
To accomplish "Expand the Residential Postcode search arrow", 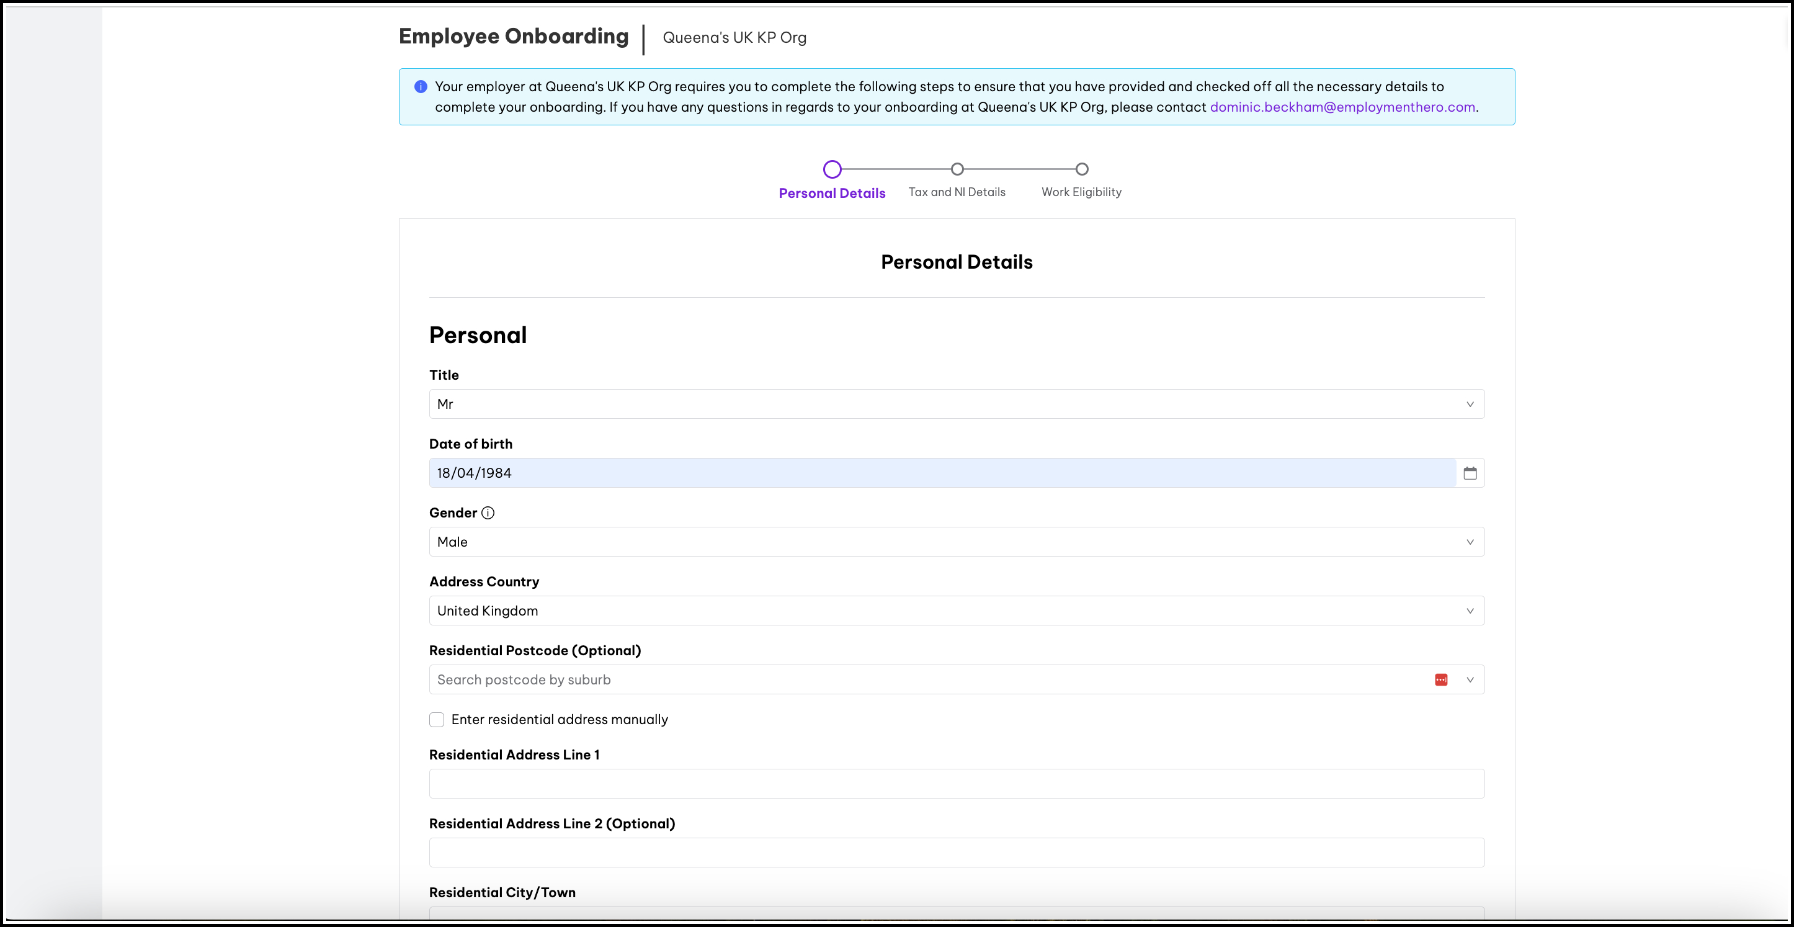I will (x=1470, y=680).
